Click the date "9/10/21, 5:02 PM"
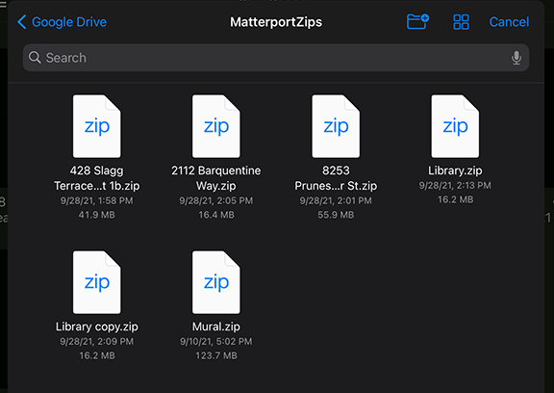Viewport: 554px width, 393px height. 216,341
